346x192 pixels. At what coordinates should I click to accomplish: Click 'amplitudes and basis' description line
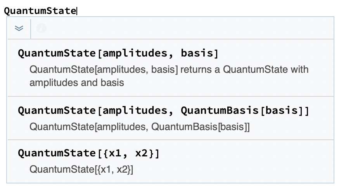click(77, 83)
